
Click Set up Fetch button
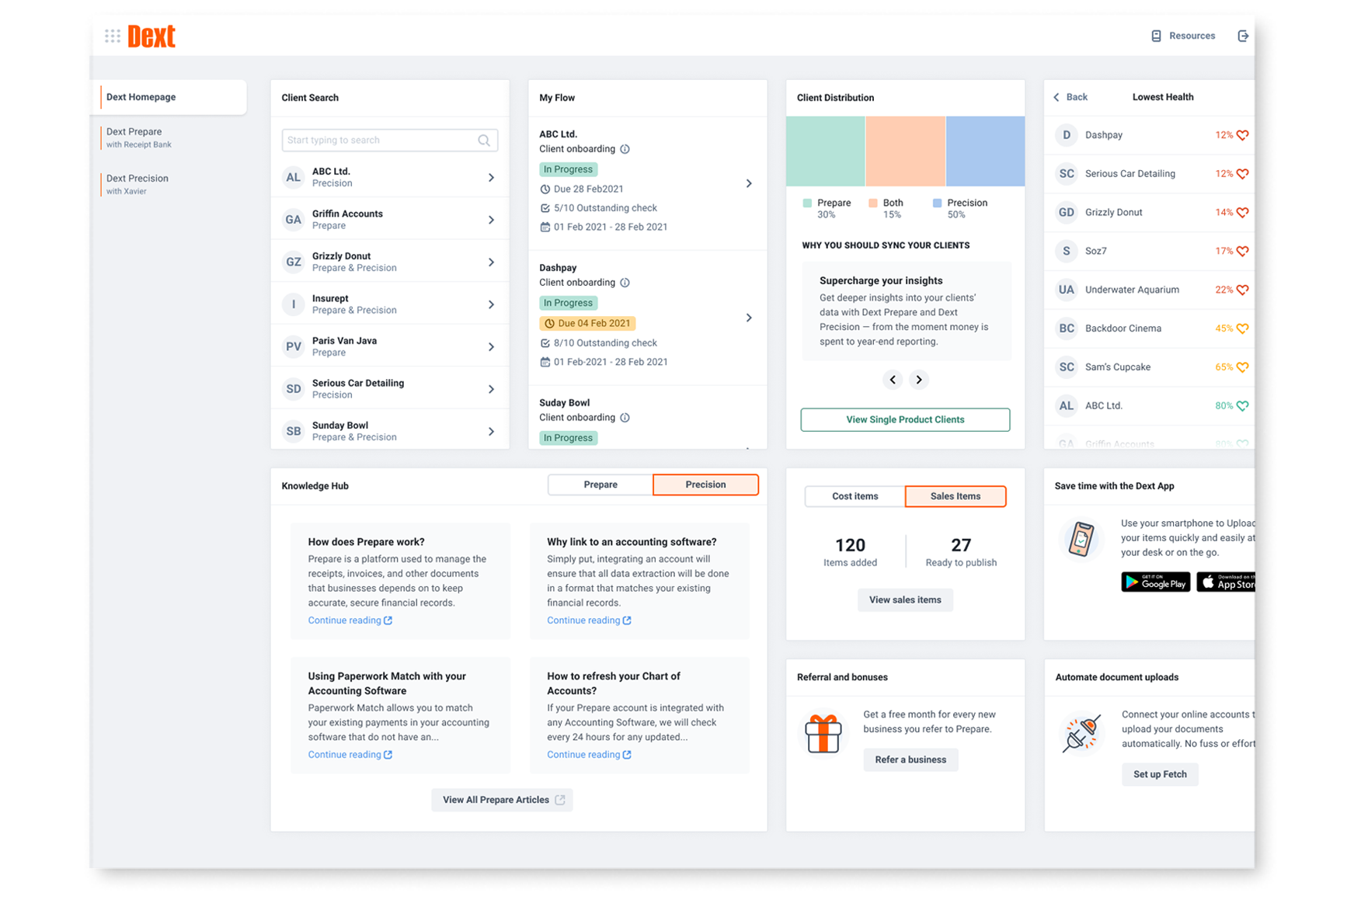tap(1160, 774)
